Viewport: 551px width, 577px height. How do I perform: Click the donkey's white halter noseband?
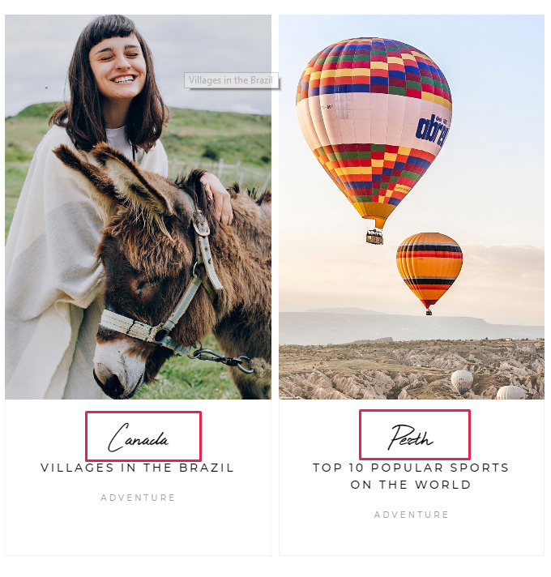(x=129, y=325)
